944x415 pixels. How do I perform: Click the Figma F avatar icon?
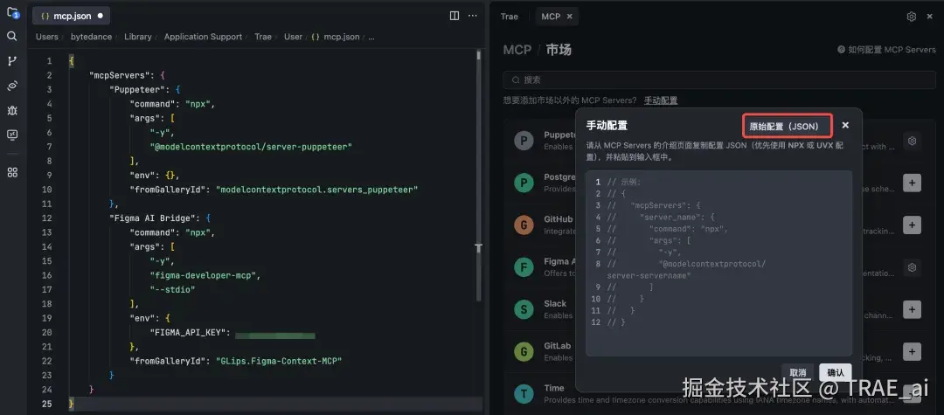pos(524,267)
